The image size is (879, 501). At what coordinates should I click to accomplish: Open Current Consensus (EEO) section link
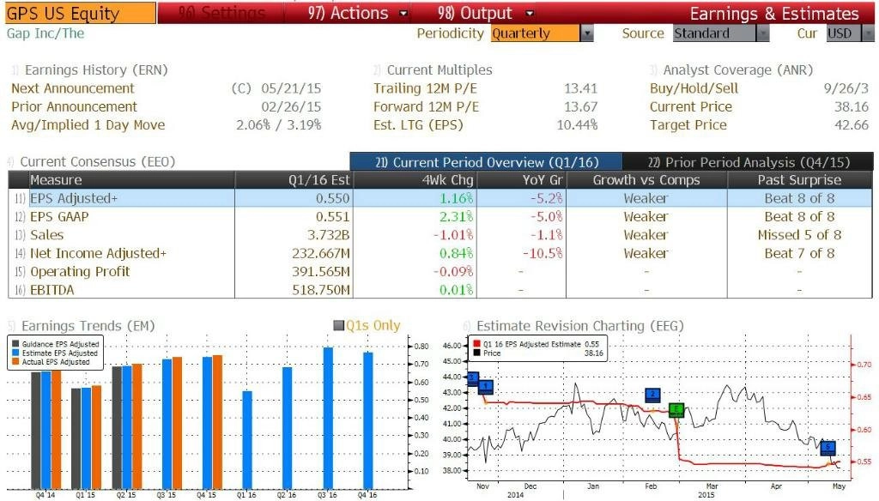tap(98, 162)
